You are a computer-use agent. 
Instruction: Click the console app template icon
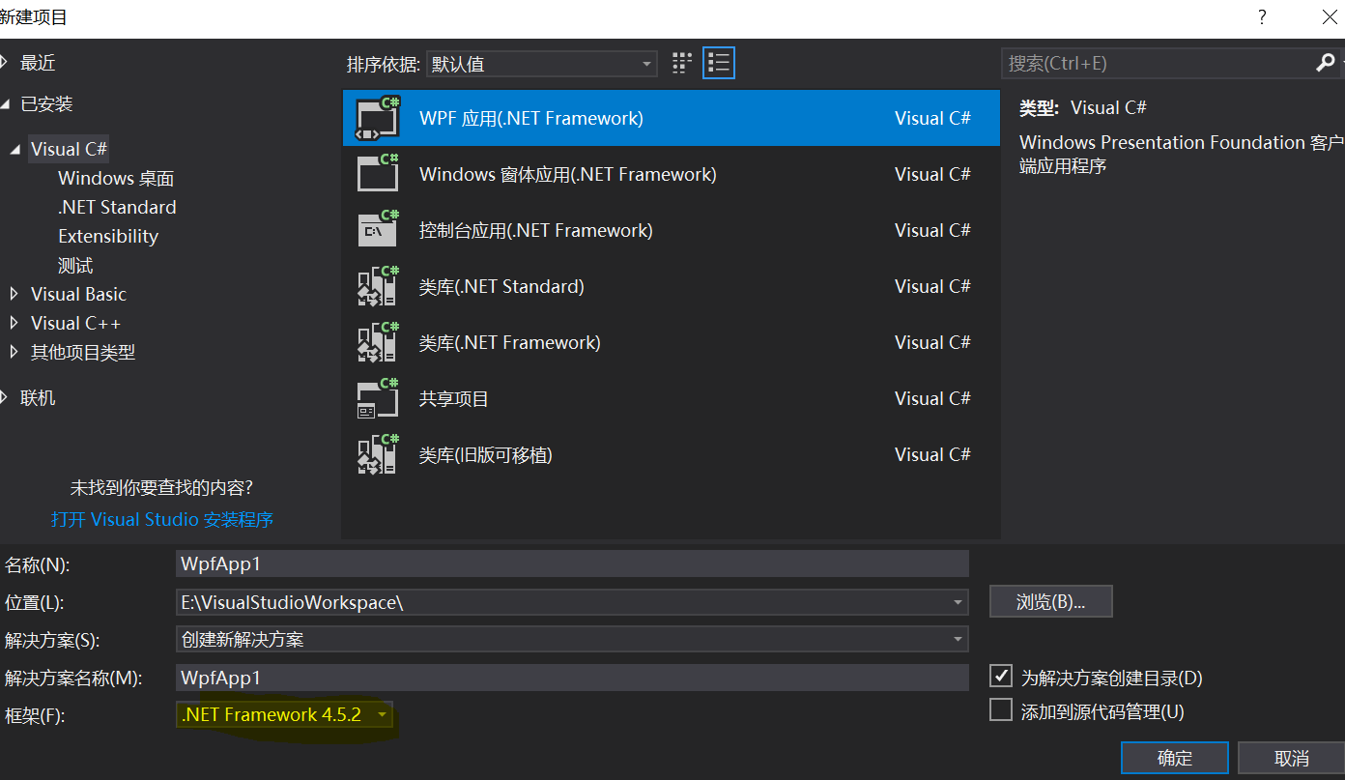(378, 230)
